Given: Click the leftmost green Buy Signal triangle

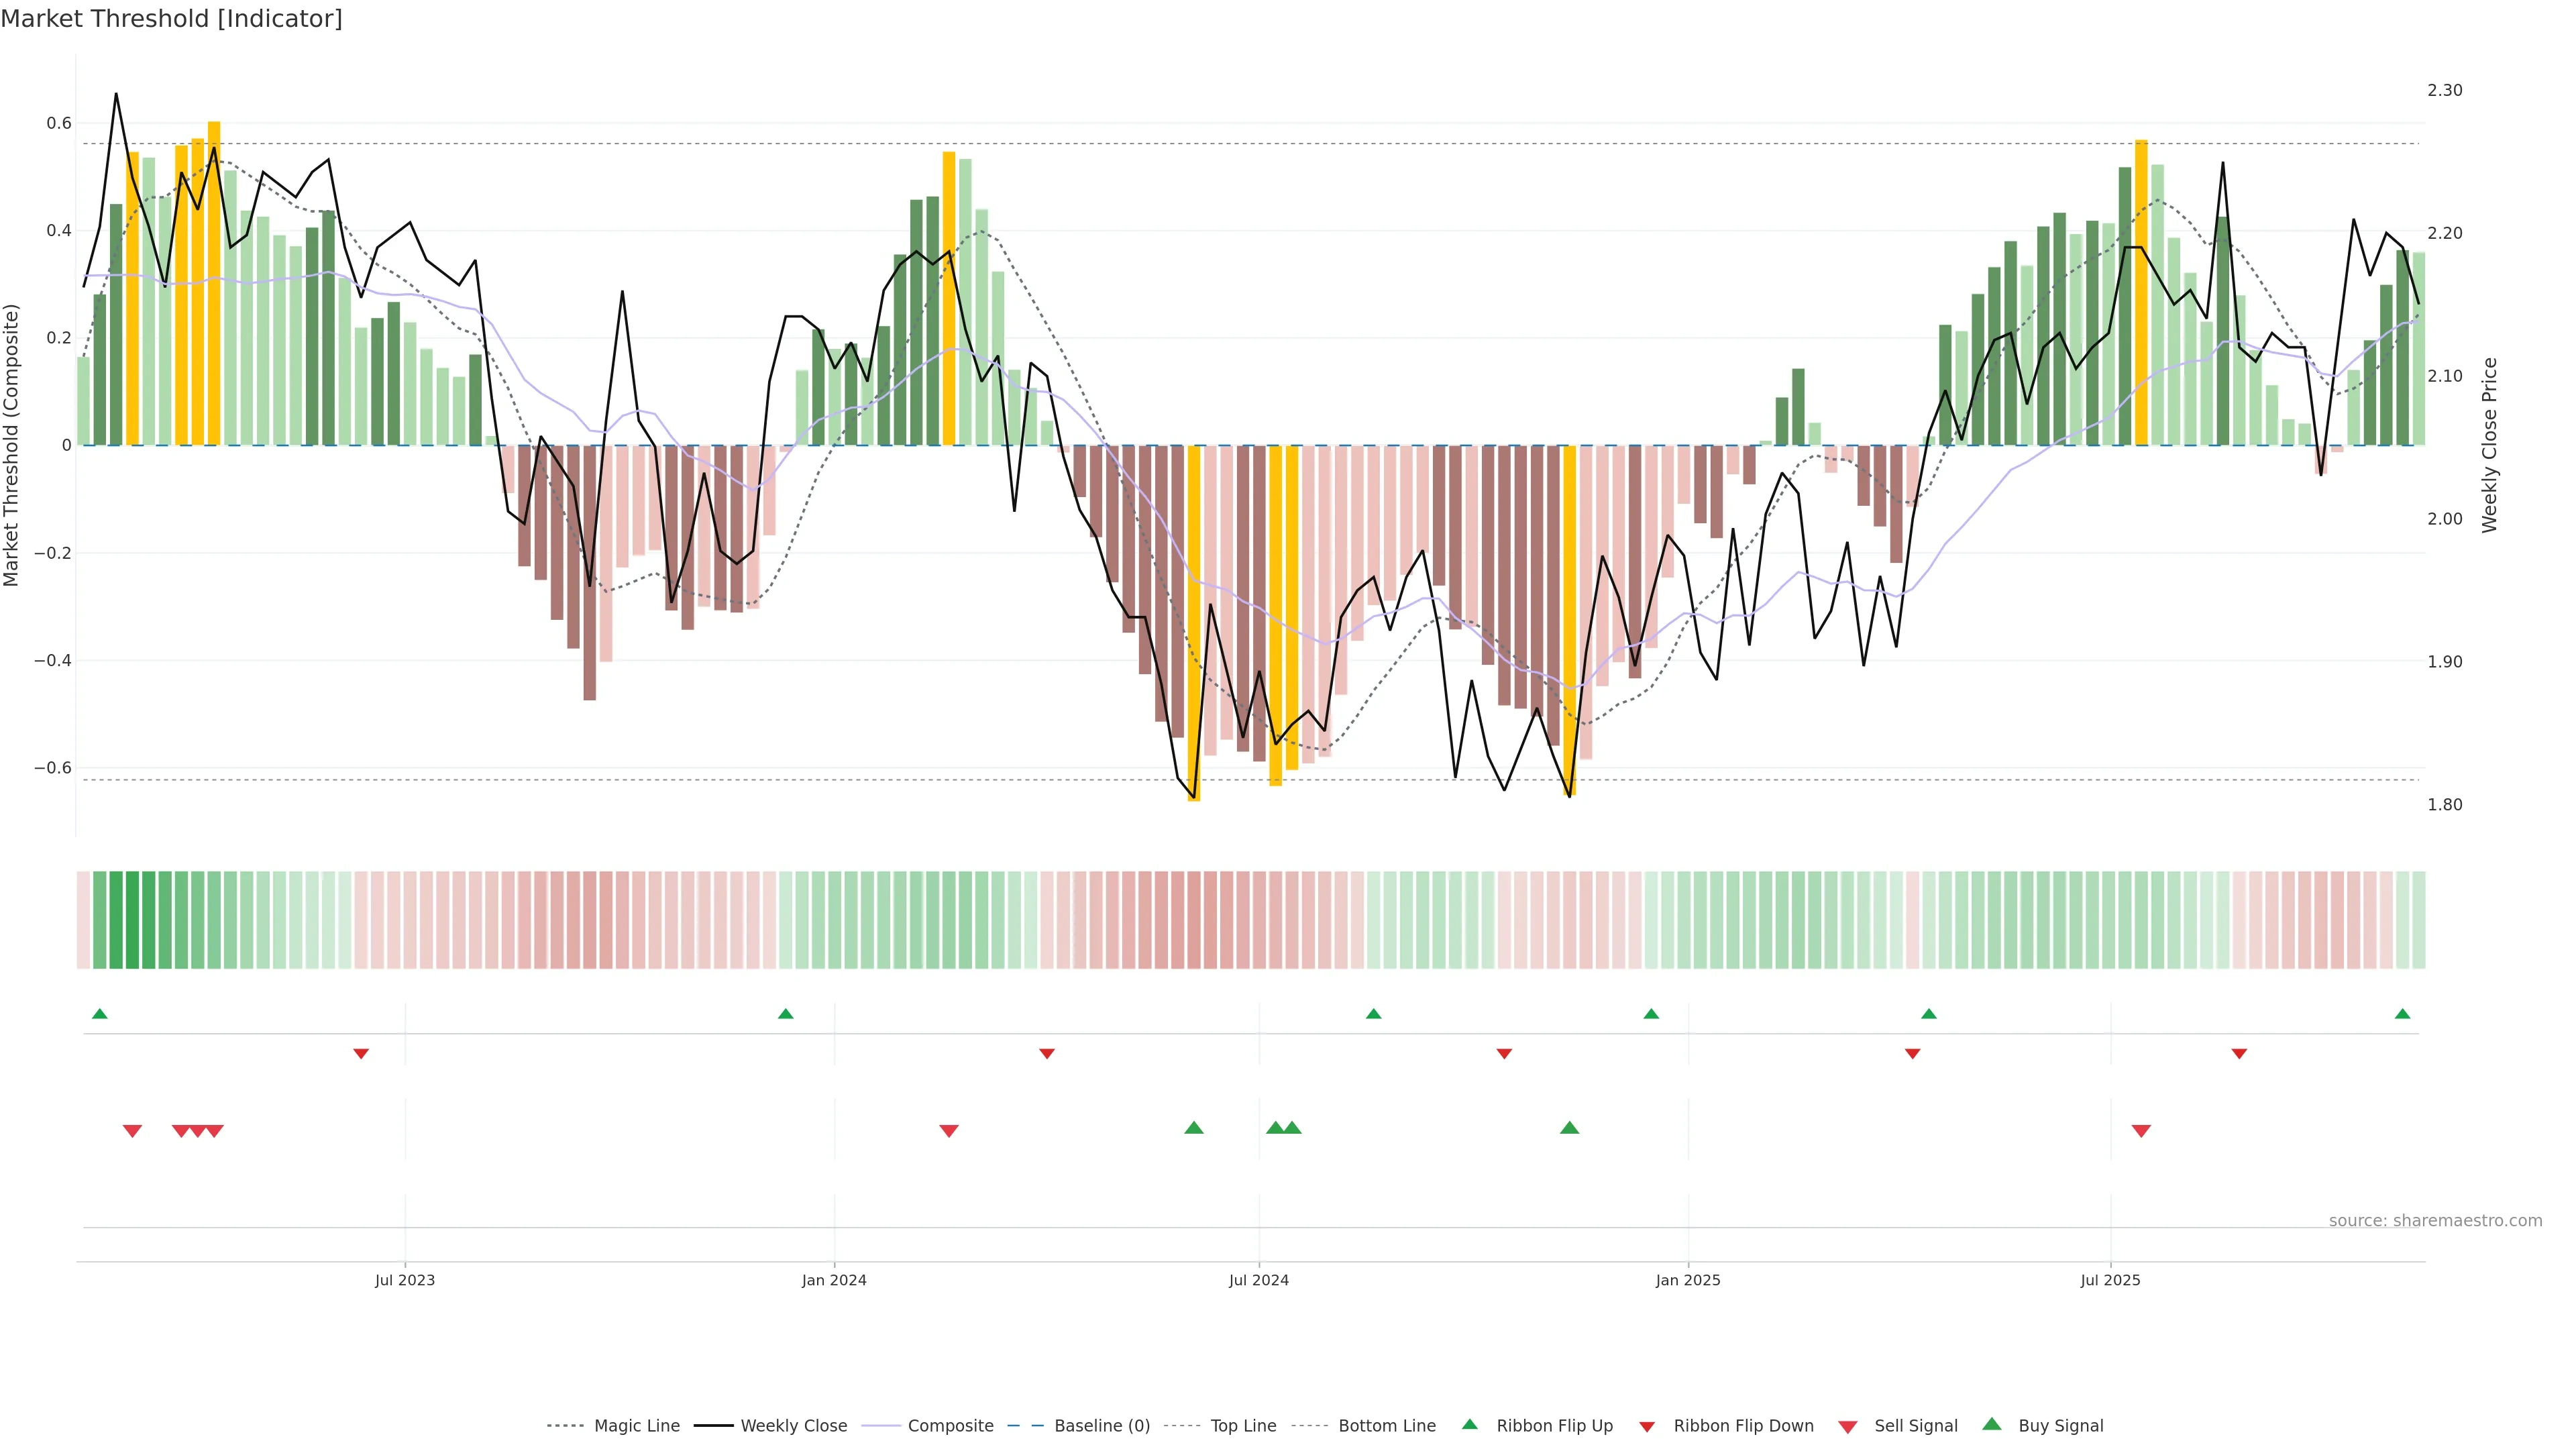Looking at the screenshot, I should click(1193, 1128).
